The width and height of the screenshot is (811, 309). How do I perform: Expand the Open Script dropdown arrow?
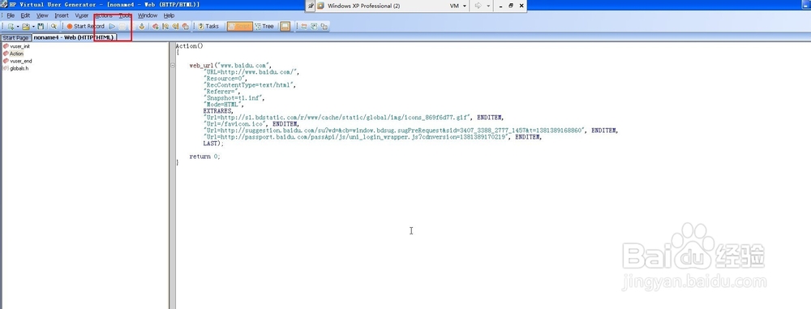point(33,26)
